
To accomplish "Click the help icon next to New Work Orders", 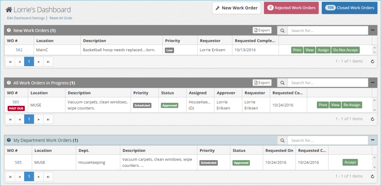I will click(x=9, y=30).
